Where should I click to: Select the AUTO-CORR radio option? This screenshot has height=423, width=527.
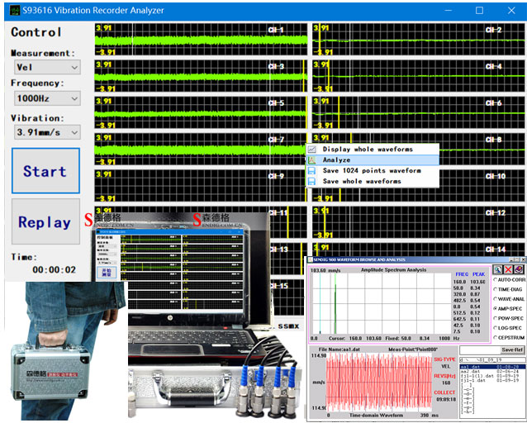(x=496, y=280)
